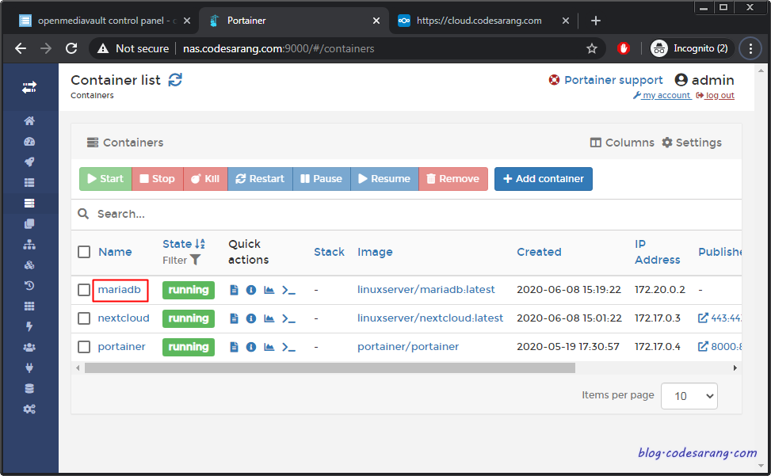Sort the table by the Name column
Screen dimensions: 771x476
(x=115, y=252)
